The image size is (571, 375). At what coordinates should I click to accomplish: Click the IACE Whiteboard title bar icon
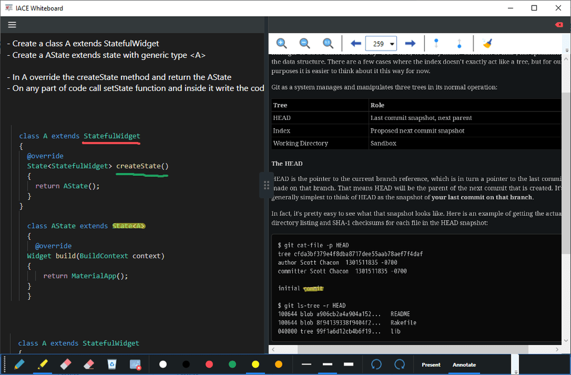click(9, 8)
